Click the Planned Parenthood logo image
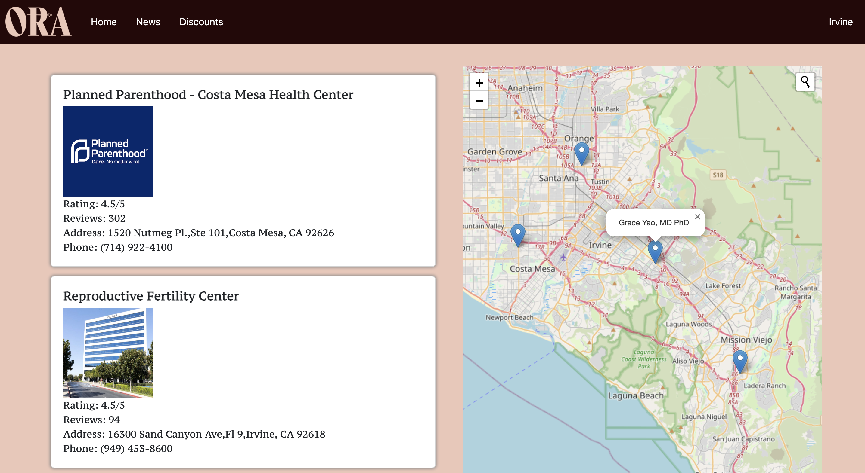This screenshot has height=473, width=865. pos(108,151)
